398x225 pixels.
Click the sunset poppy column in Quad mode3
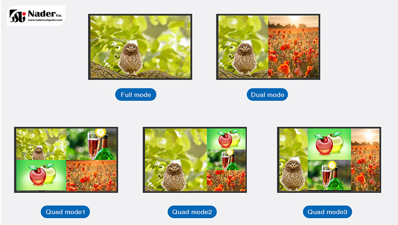coord(365,159)
